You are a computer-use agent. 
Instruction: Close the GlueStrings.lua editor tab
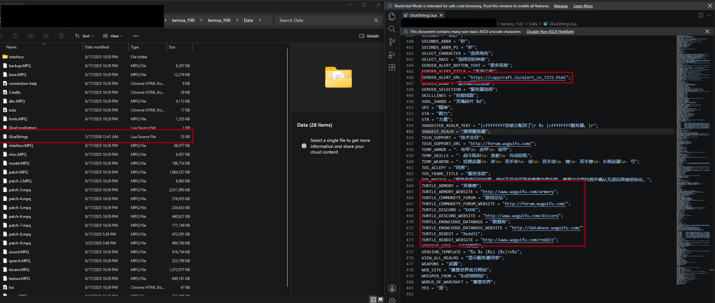pyautogui.click(x=441, y=15)
